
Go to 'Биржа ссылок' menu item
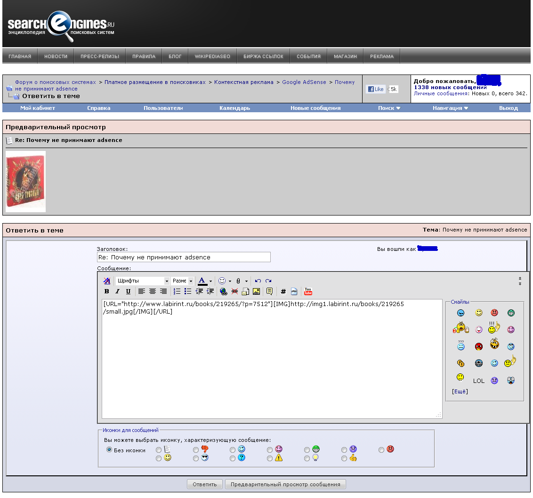(263, 57)
